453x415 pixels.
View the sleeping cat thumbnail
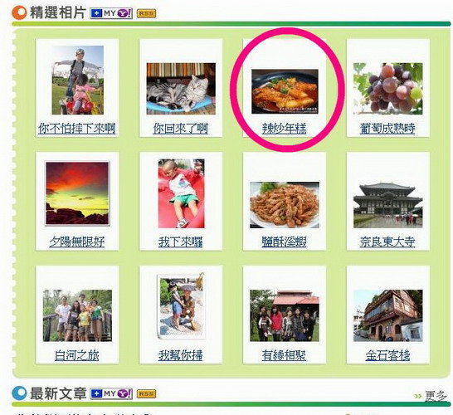[x=181, y=89]
